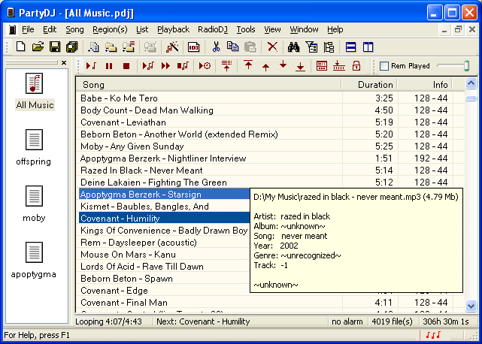Move the selected song to the top
The height and width of the screenshot is (344, 482).
[x=248, y=65]
